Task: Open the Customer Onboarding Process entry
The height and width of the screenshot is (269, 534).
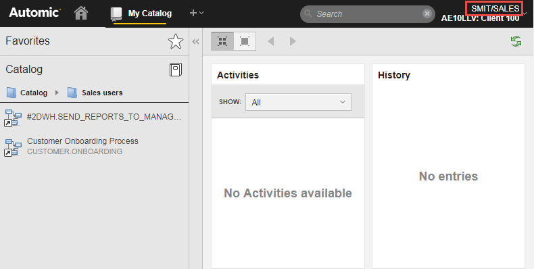Action: [94, 146]
